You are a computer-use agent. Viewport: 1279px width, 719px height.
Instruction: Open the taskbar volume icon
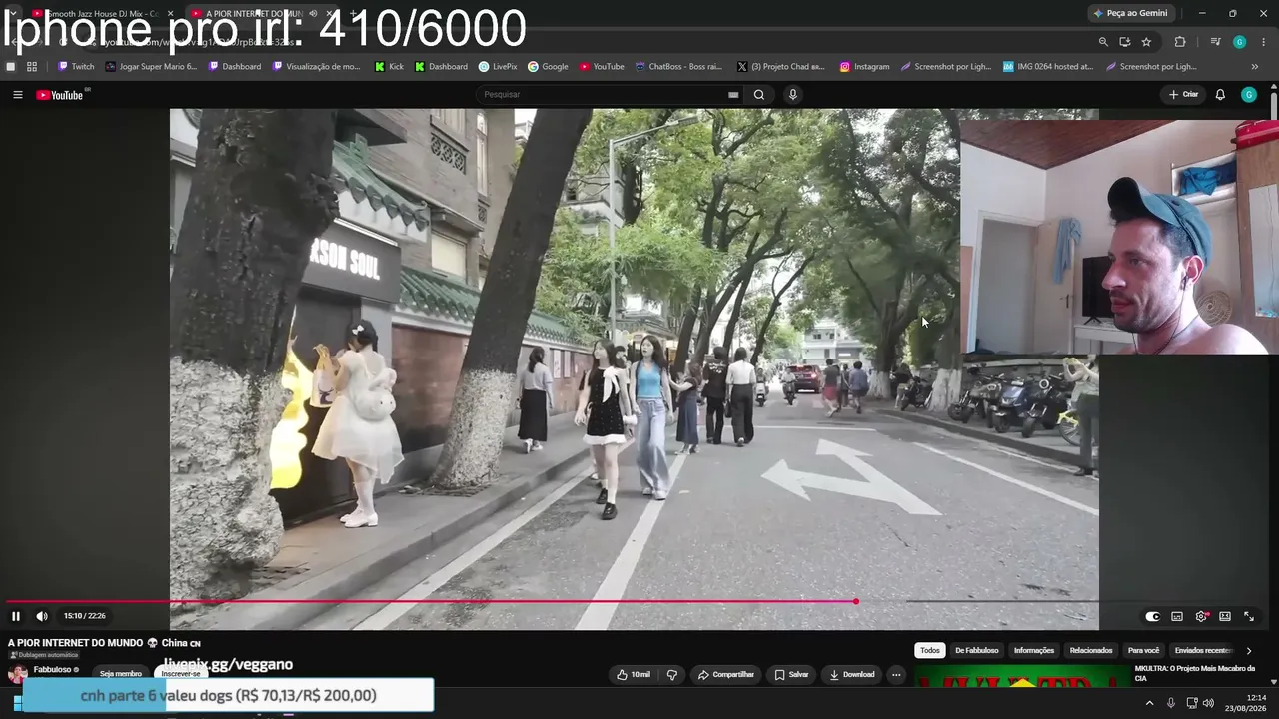(x=1208, y=703)
